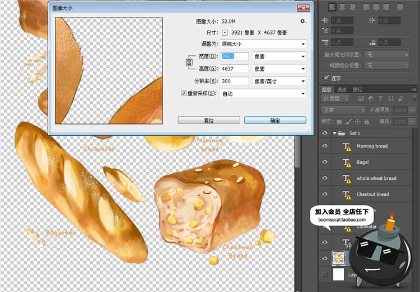This screenshot has height=292, width=420.
Task: Open the 间距组合设置 dropdown
Action: (387, 65)
